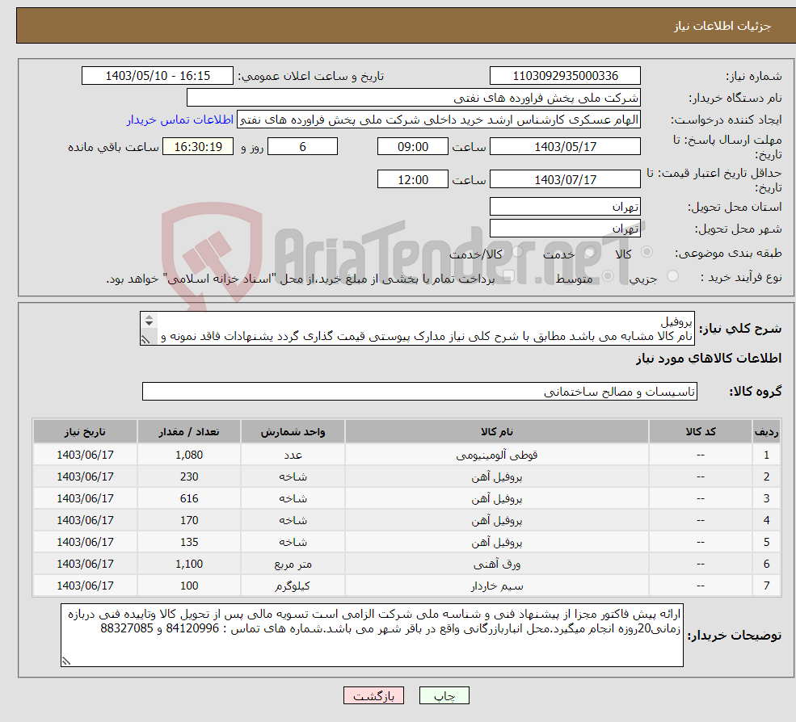This screenshot has width=796, height=722.
Task: Click the جزئیات اطلاعات نیاز page header
Action: pyautogui.click(x=722, y=26)
